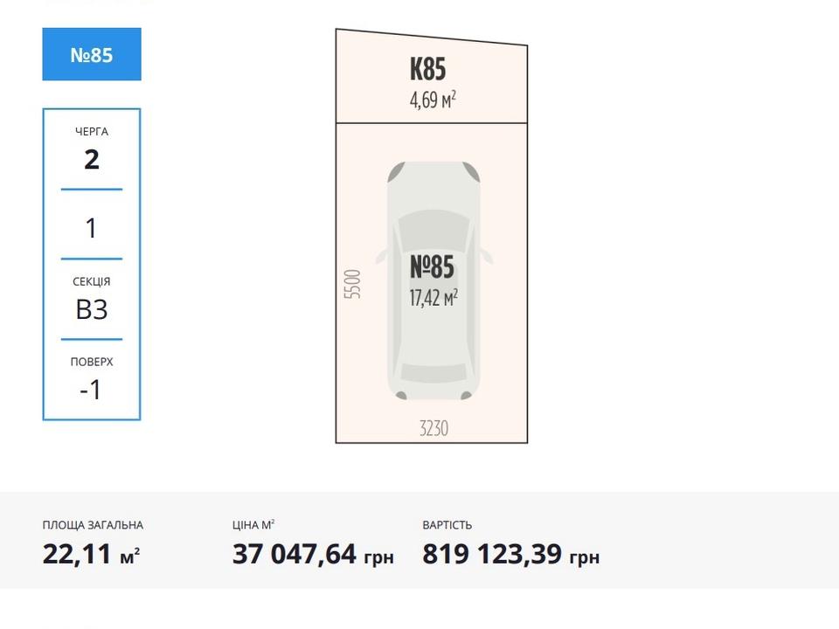The height and width of the screenshot is (629, 839).
Task: Select the total cost 819 123,39 грн
Action: [511, 554]
